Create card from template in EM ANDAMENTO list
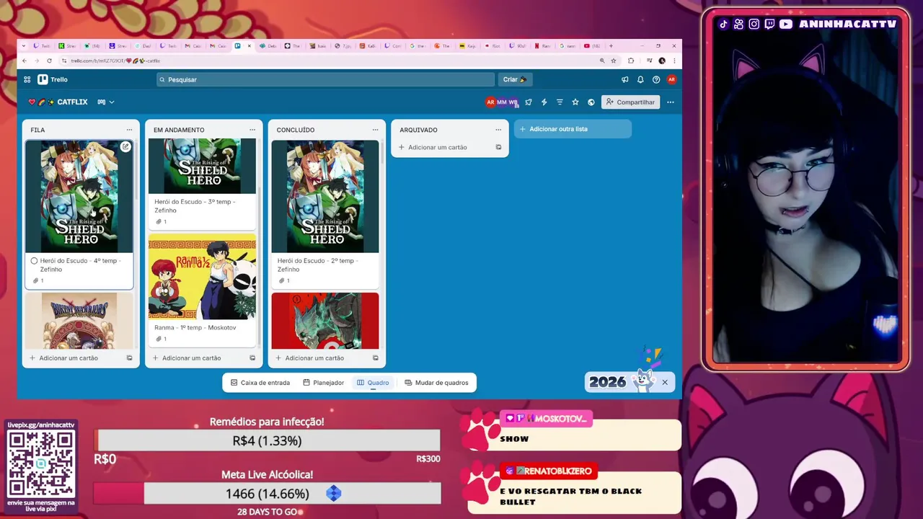923x519 pixels. pos(252,358)
